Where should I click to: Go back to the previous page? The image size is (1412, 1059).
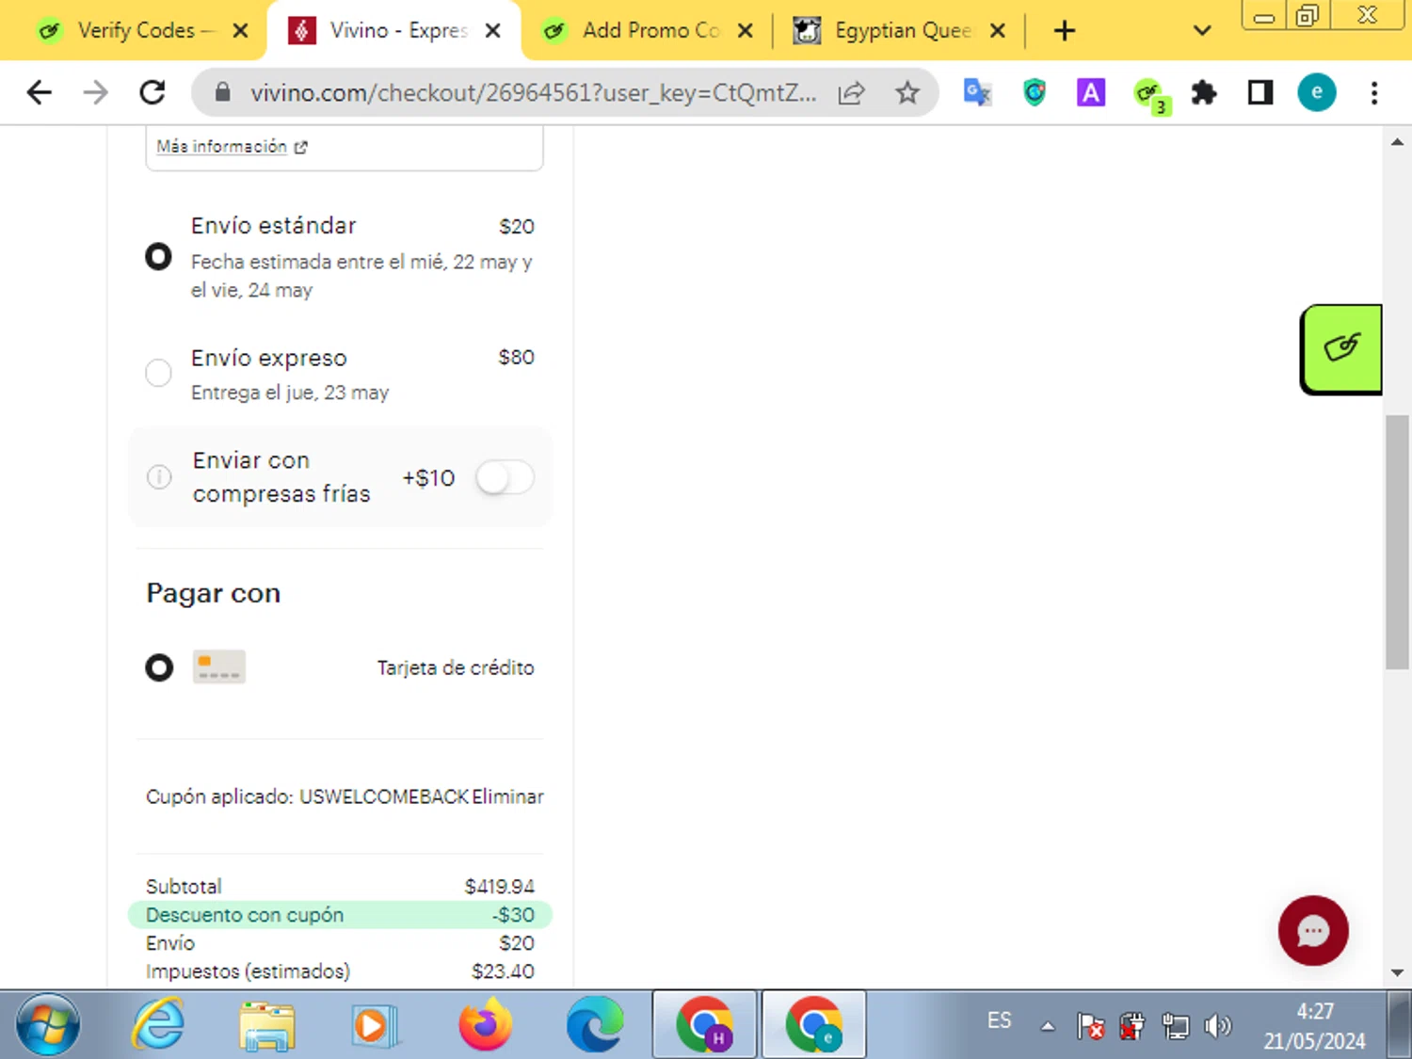coord(40,92)
